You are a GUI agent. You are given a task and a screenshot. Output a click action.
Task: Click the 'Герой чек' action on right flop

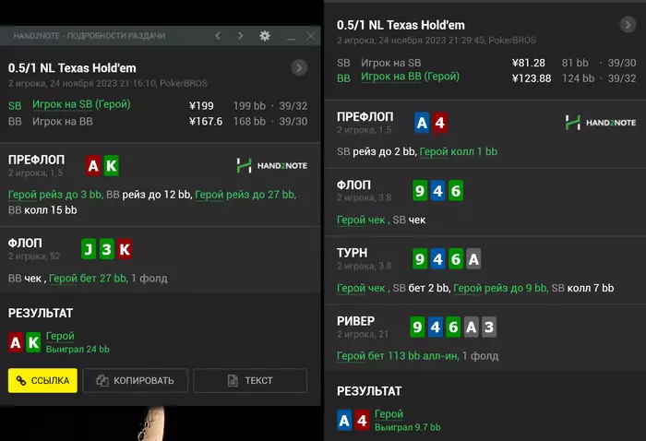click(362, 220)
